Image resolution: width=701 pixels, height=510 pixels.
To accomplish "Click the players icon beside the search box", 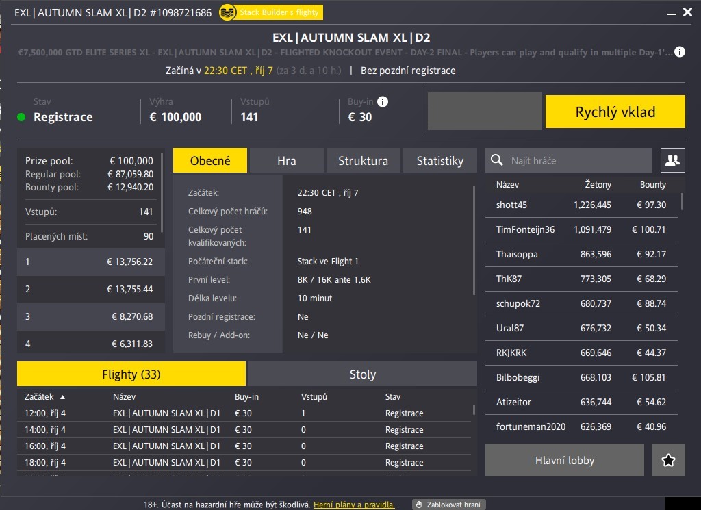I will 672,160.
